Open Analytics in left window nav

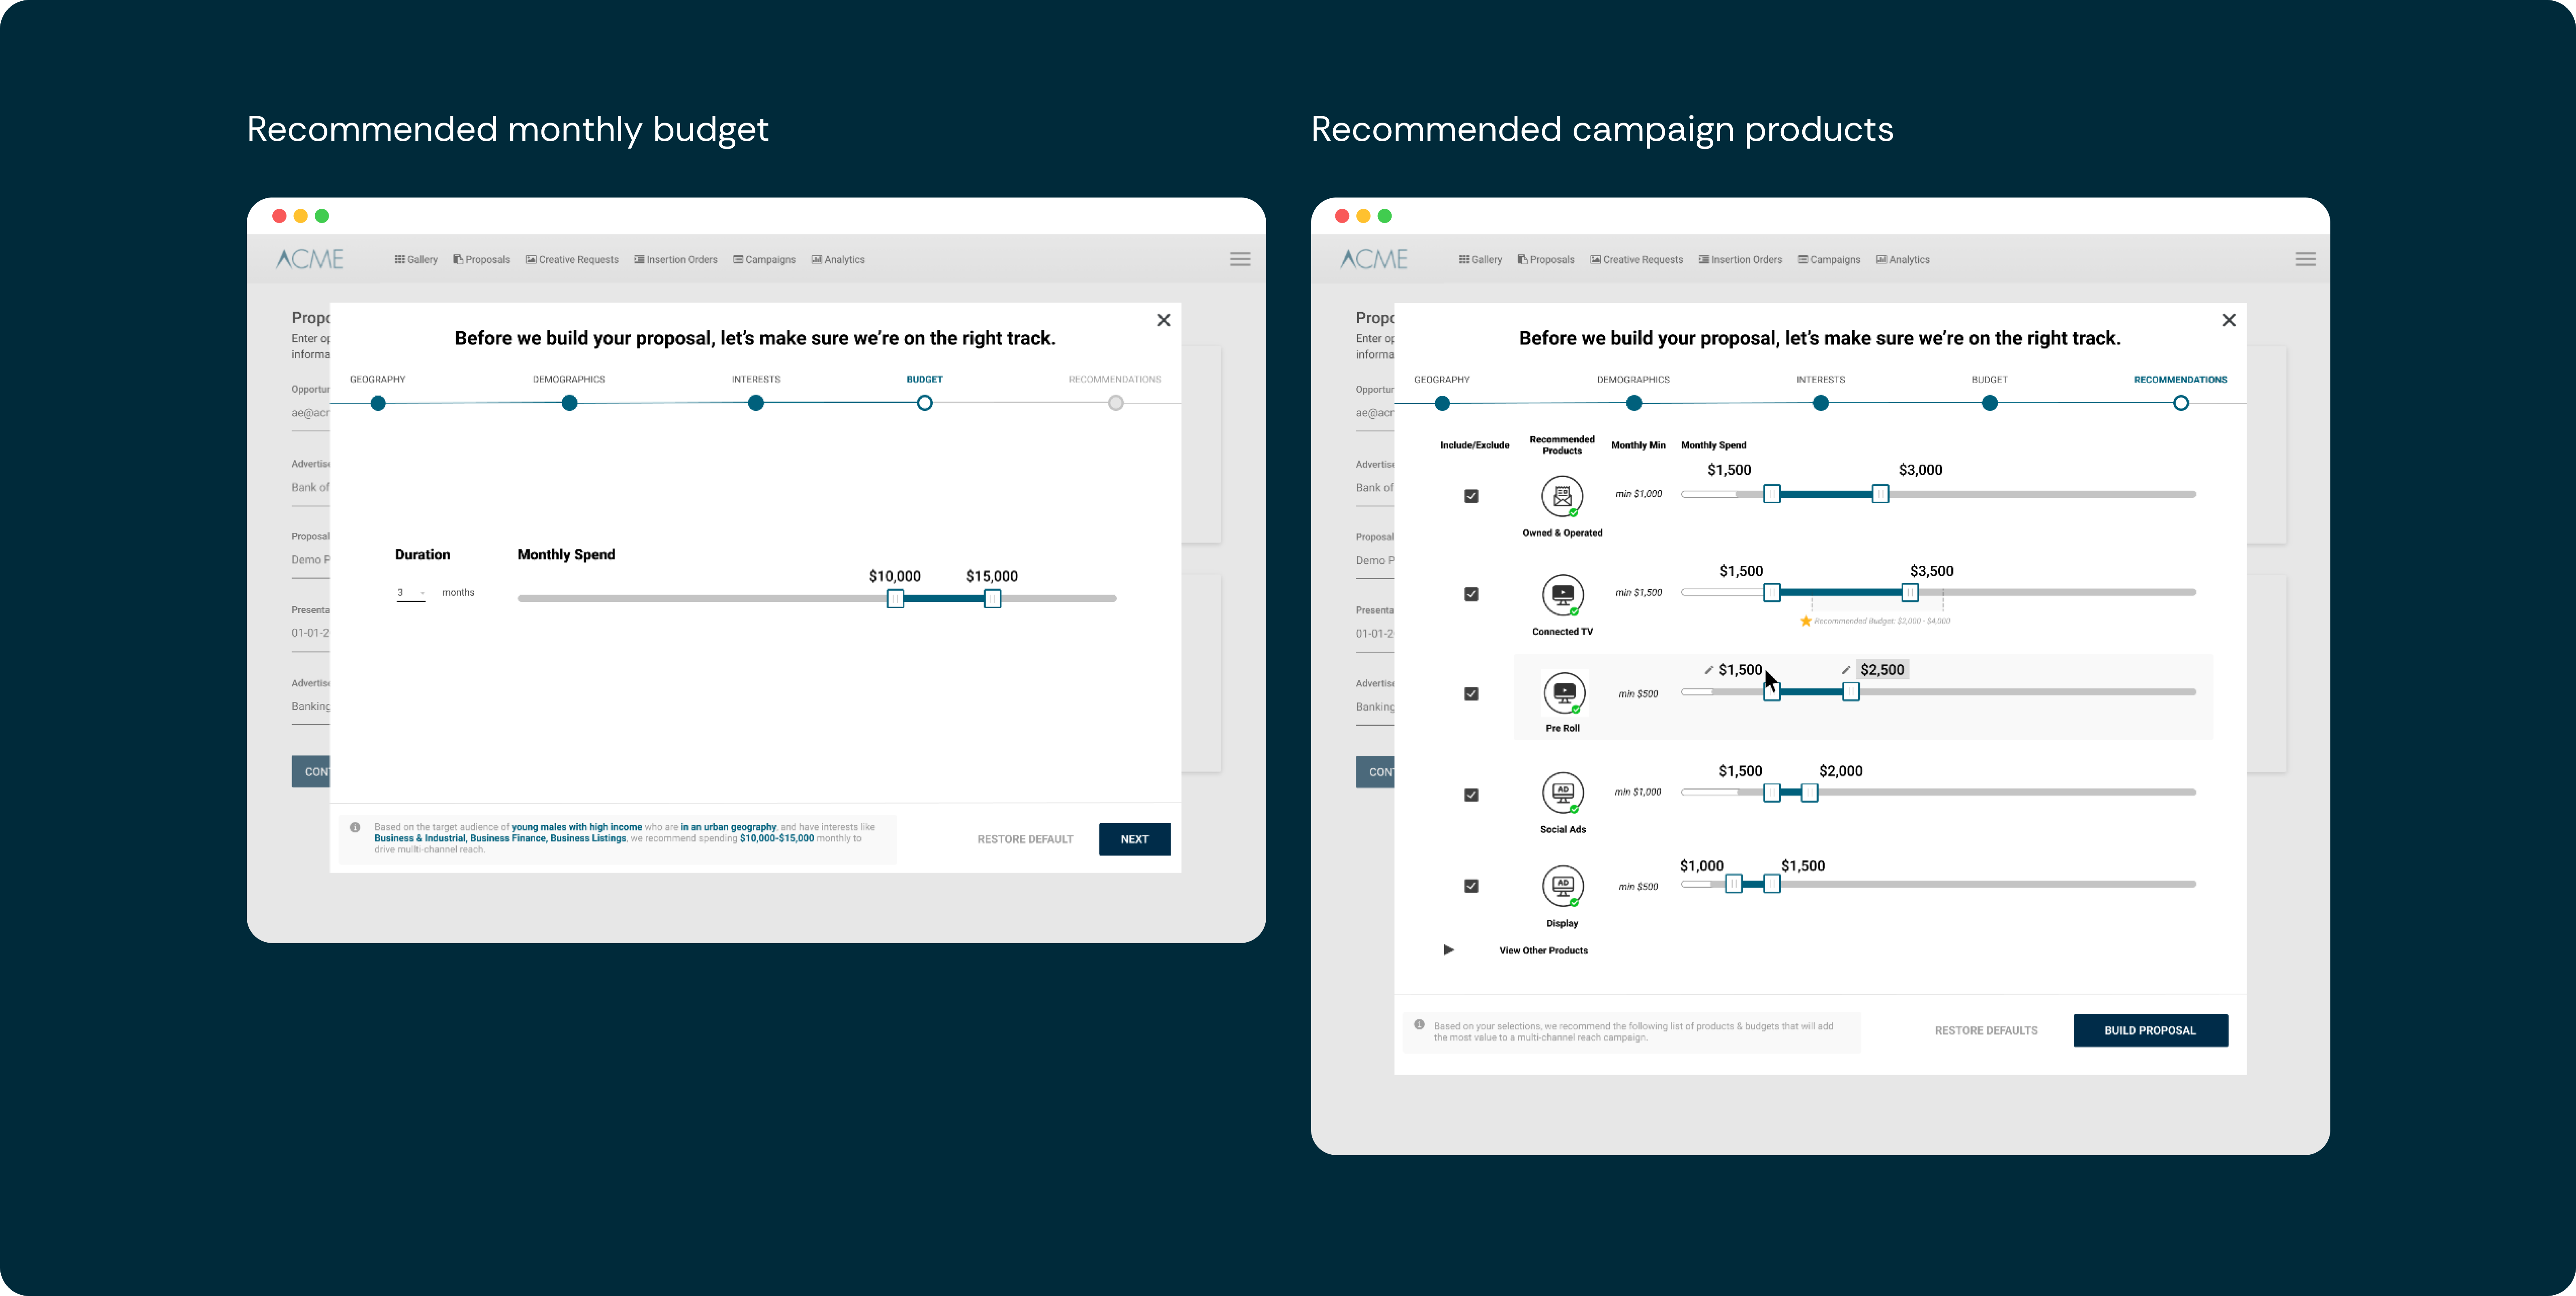point(838,260)
